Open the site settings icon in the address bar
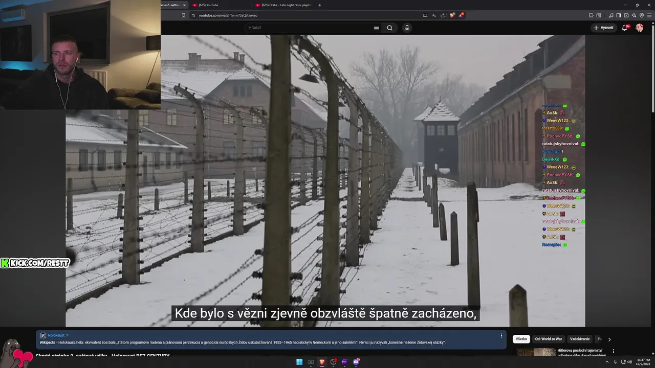 (193, 15)
